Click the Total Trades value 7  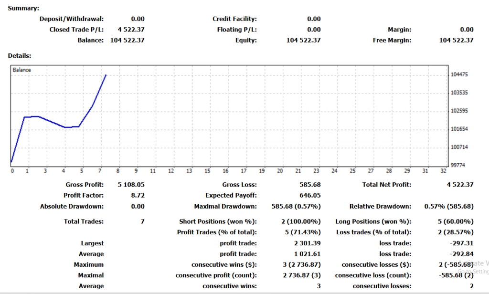tap(142, 221)
